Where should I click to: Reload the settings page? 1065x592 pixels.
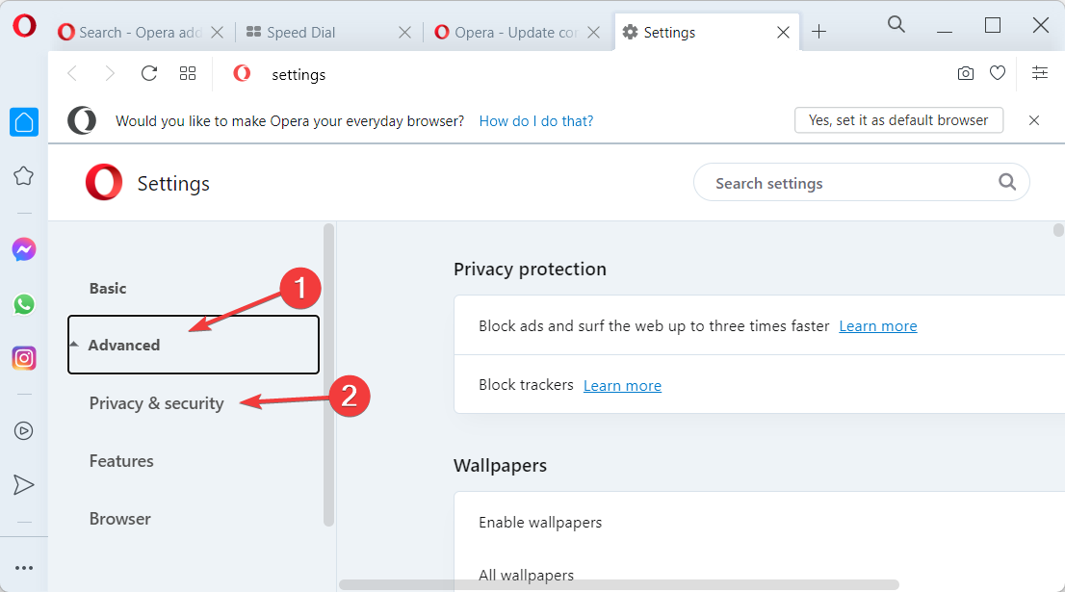tap(148, 73)
